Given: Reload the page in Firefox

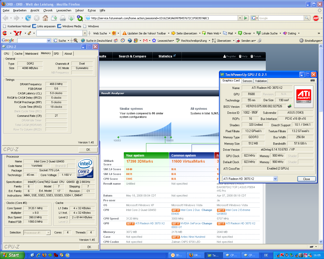Looking at the screenshot, I should point(28,18).
